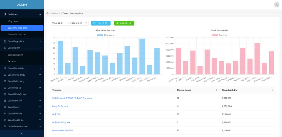Screen dimensions: 282x137
Task: Click the Xuất báo cáo button
Action: [124, 23]
